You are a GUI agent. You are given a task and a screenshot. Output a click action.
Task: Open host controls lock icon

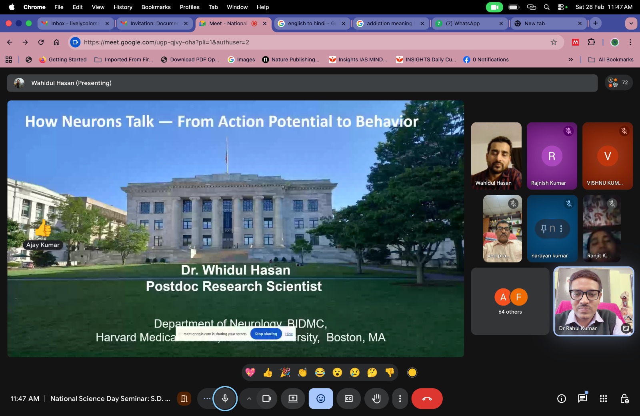click(x=624, y=398)
